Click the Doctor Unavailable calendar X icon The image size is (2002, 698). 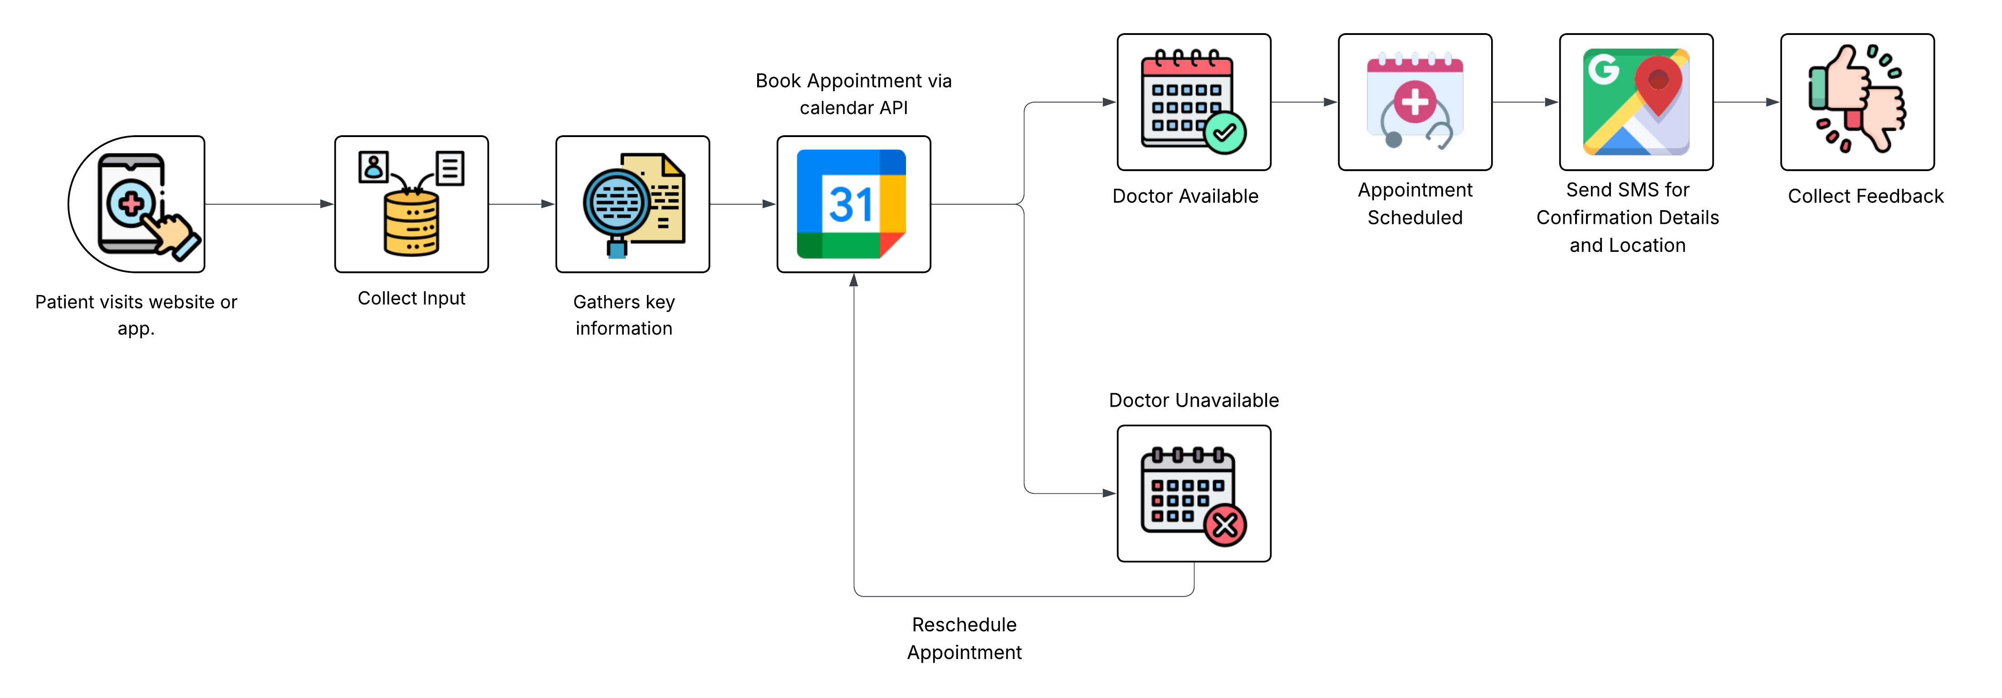1194,494
